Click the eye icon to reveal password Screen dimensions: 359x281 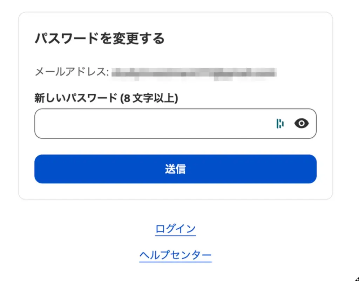302,123
